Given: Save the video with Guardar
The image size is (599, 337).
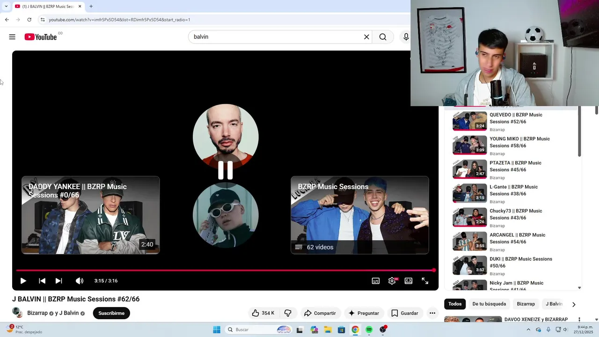Looking at the screenshot, I should (404, 313).
